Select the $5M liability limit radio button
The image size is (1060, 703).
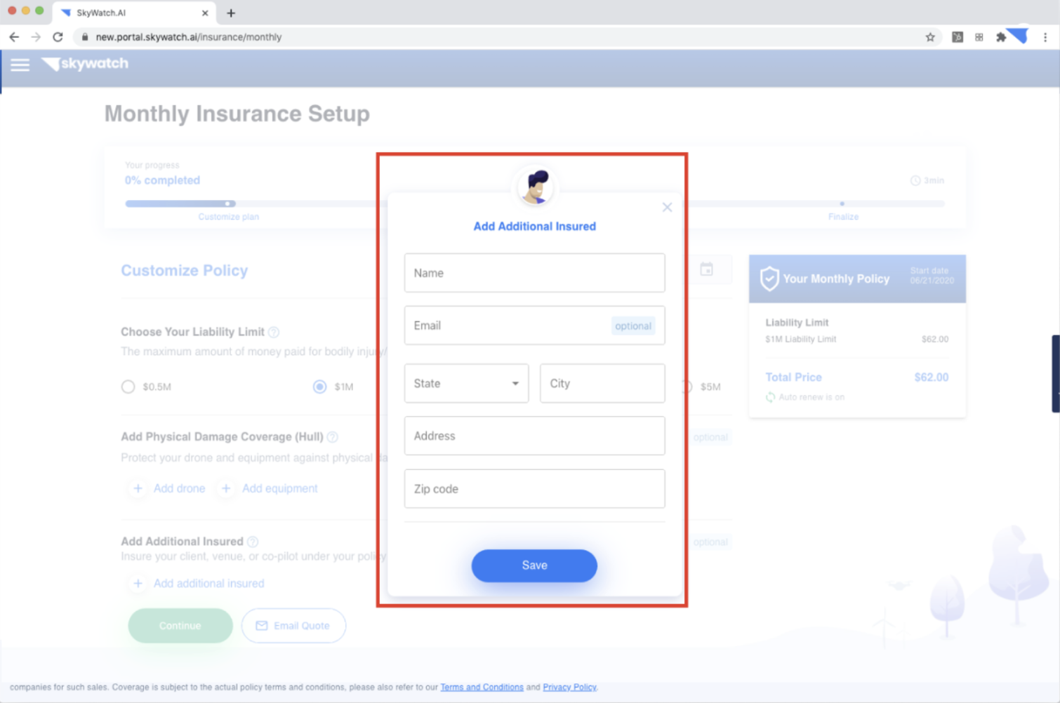[x=685, y=387]
